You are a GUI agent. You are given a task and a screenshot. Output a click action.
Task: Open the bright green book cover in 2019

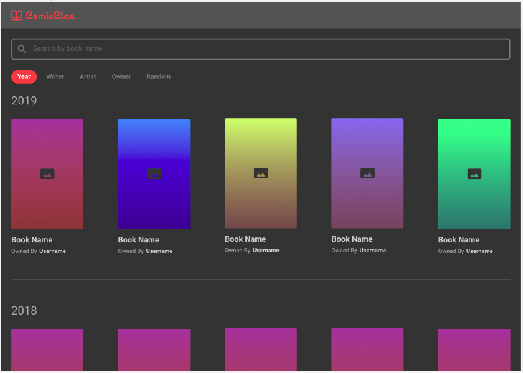[x=474, y=174]
